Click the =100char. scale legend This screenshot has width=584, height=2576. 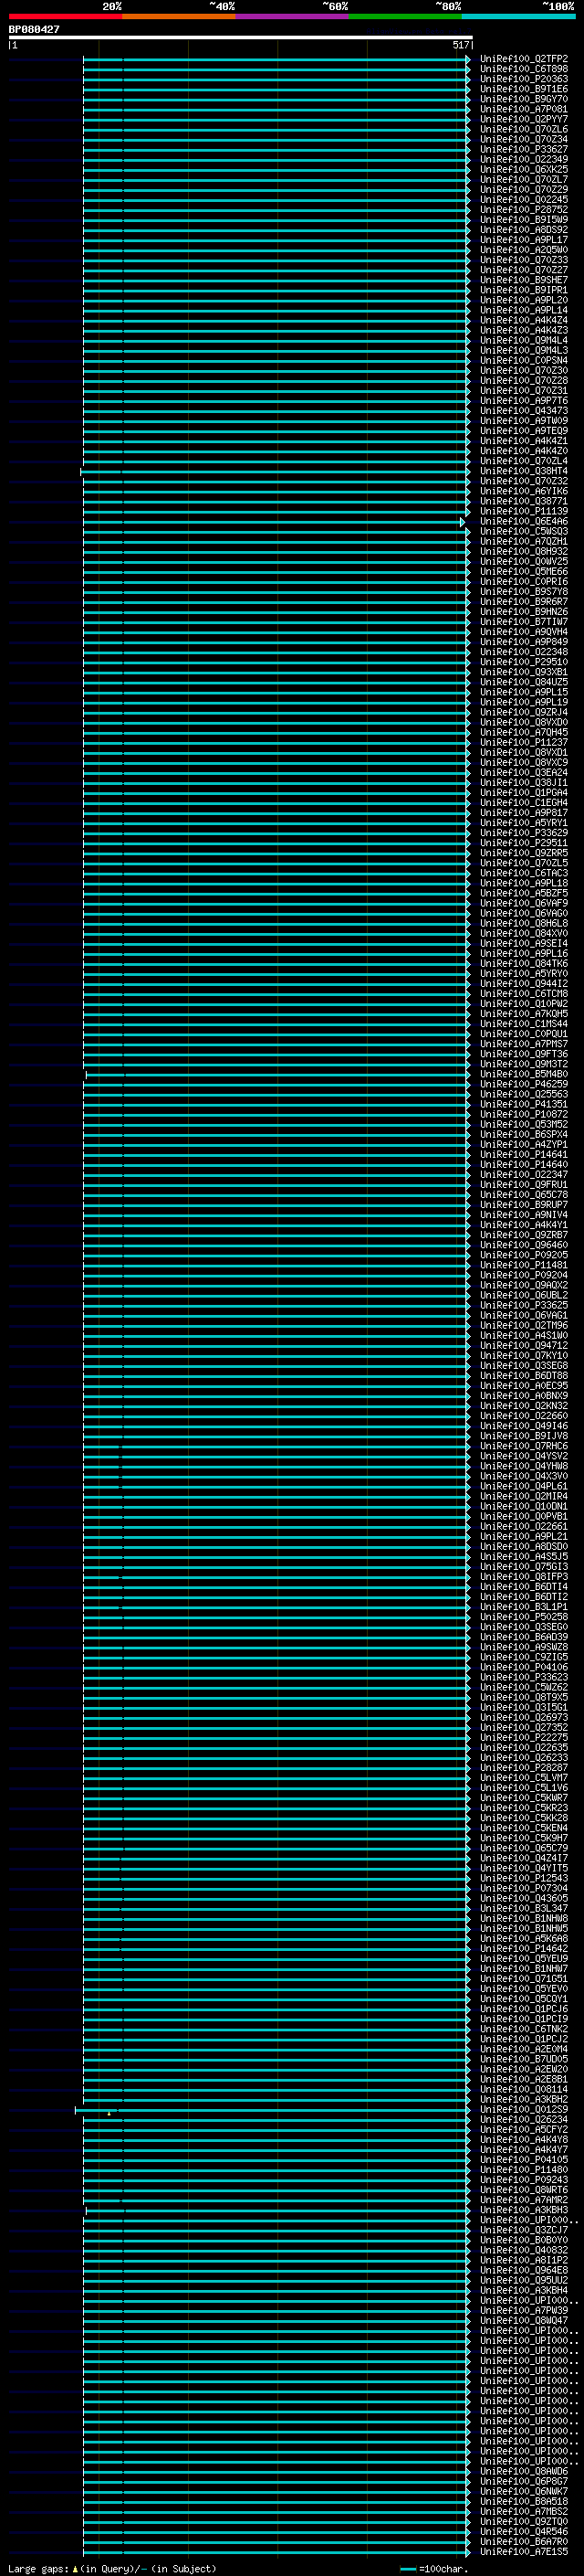click(x=433, y=2568)
